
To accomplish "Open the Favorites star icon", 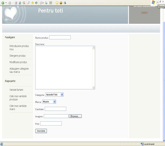I will pyautogui.click(x=33, y=3).
